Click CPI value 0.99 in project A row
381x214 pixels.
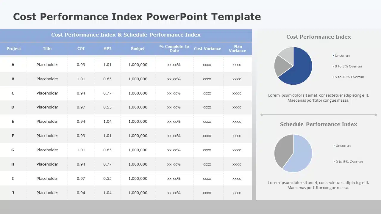point(81,64)
